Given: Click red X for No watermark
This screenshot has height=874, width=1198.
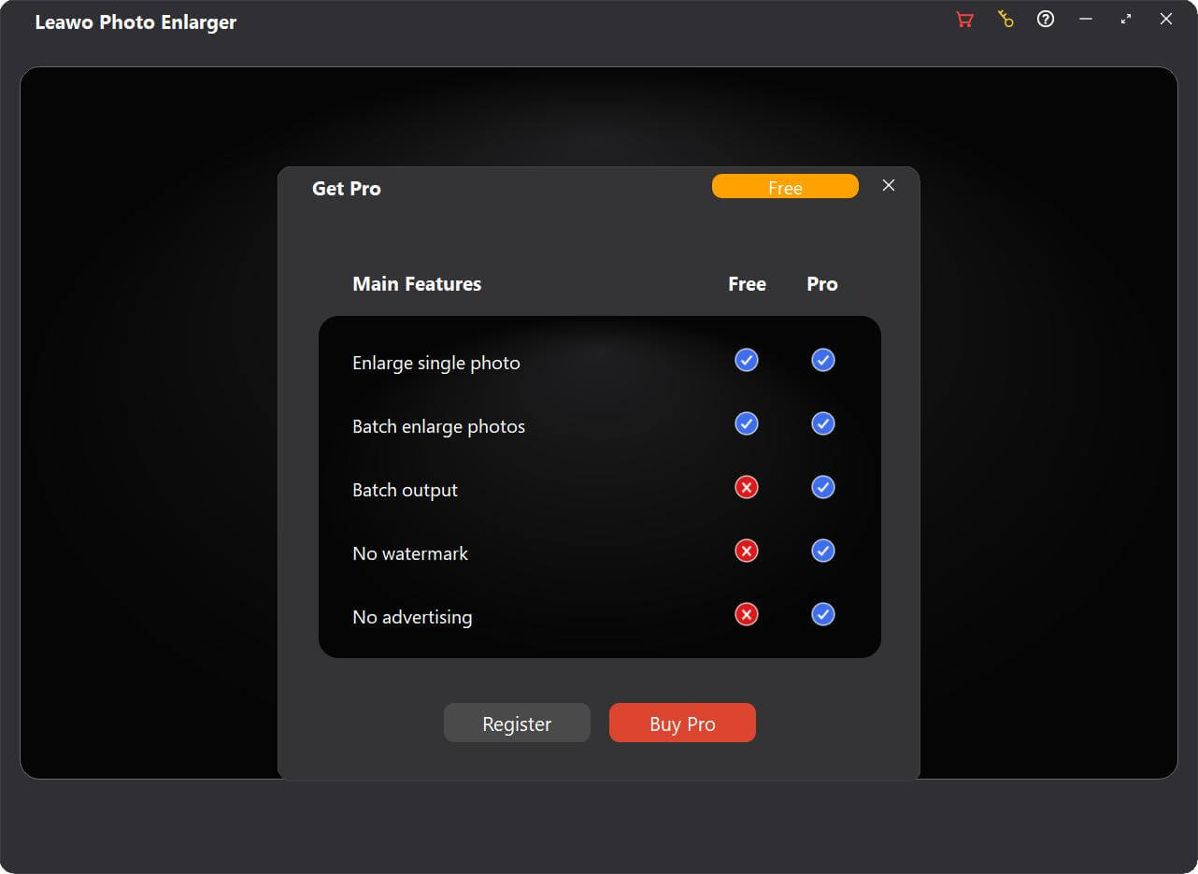Looking at the screenshot, I should coord(747,552).
